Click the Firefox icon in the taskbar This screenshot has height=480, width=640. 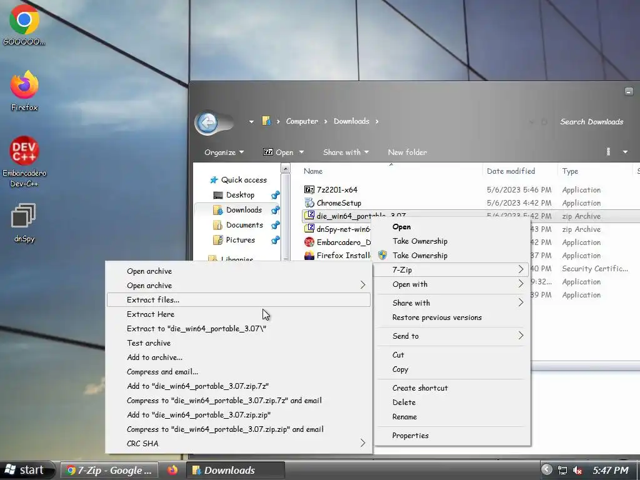click(172, 470)
